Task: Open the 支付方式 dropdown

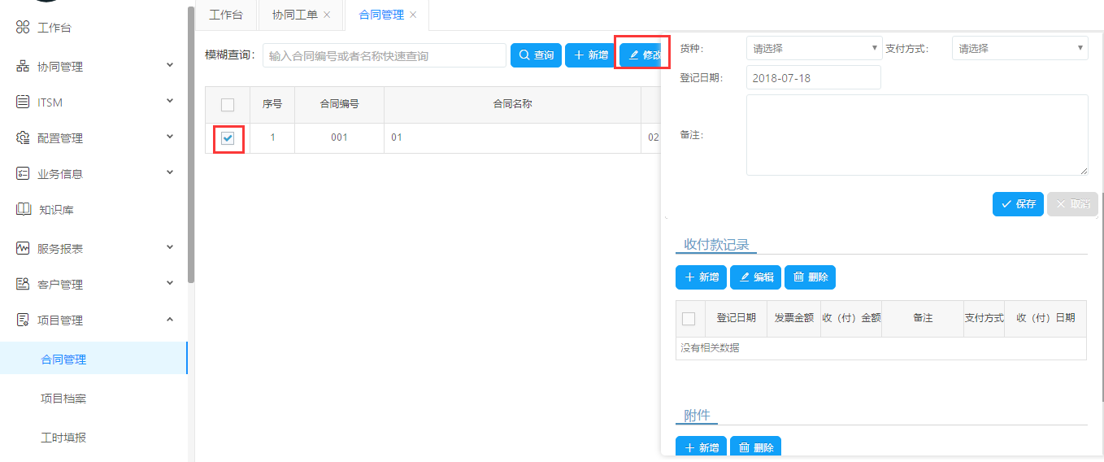Action: point(1019,49)
